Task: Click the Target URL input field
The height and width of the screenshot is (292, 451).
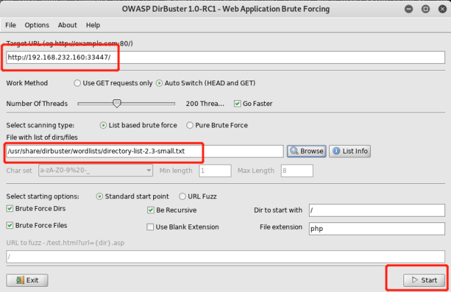Action: [x=225, y=57]
